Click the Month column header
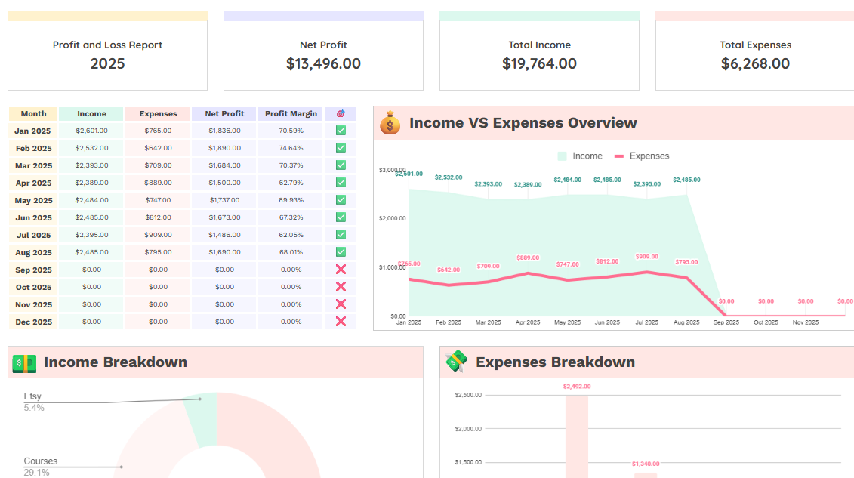 click(x=32, y=113)
